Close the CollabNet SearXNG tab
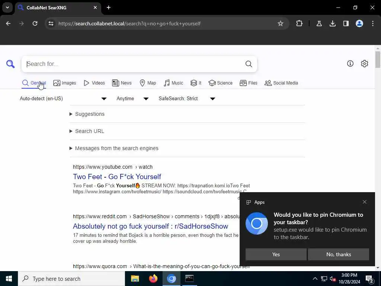The height and width of the screenshot is (286, 381). click(x=95, y=7)
